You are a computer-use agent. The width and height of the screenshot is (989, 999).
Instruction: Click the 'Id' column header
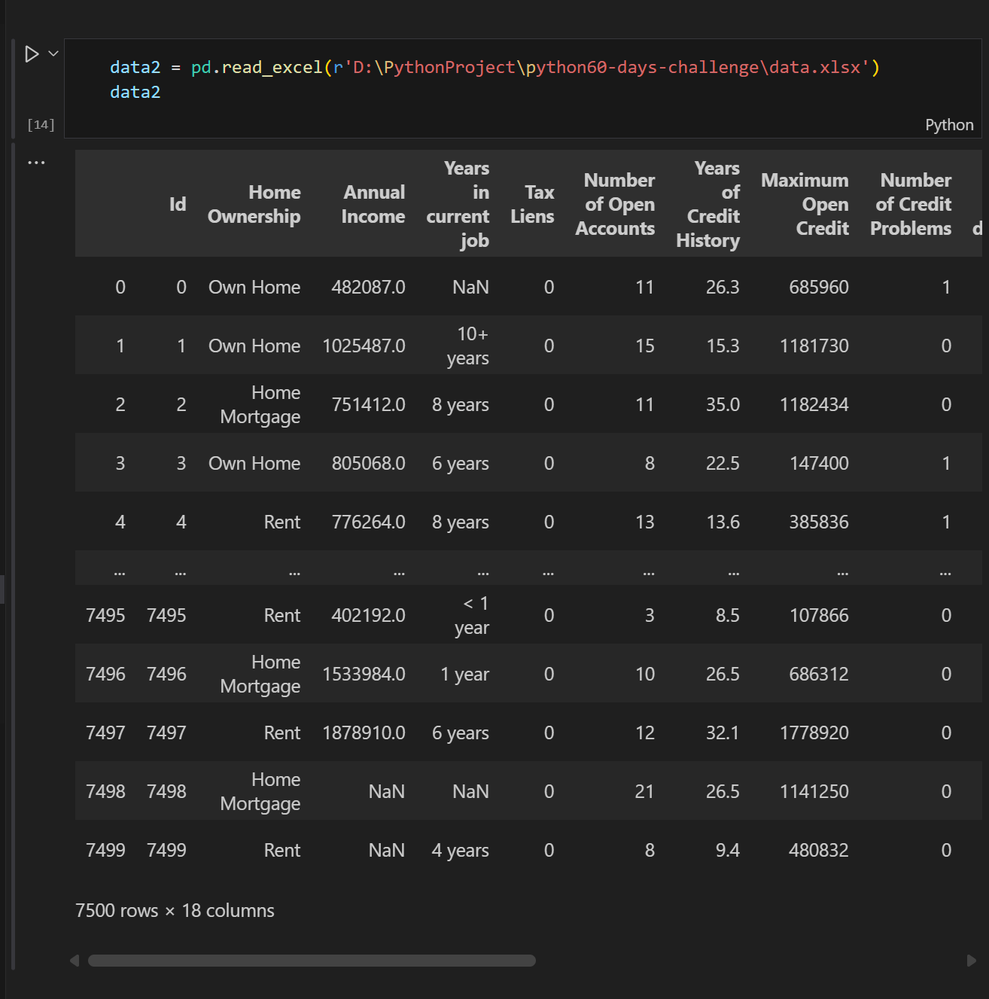[x=178, y=205]
